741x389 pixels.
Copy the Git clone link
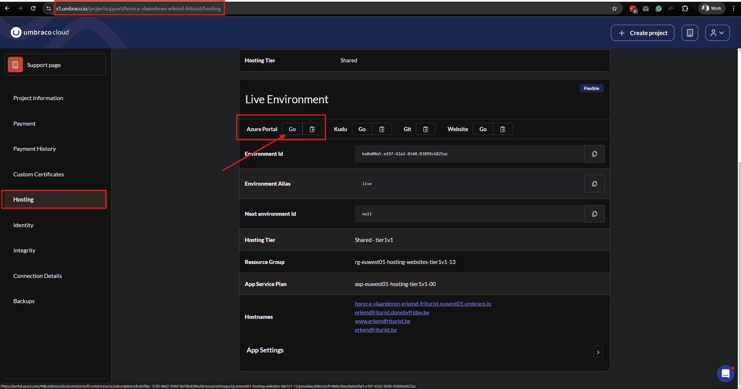tap(425, 129)
